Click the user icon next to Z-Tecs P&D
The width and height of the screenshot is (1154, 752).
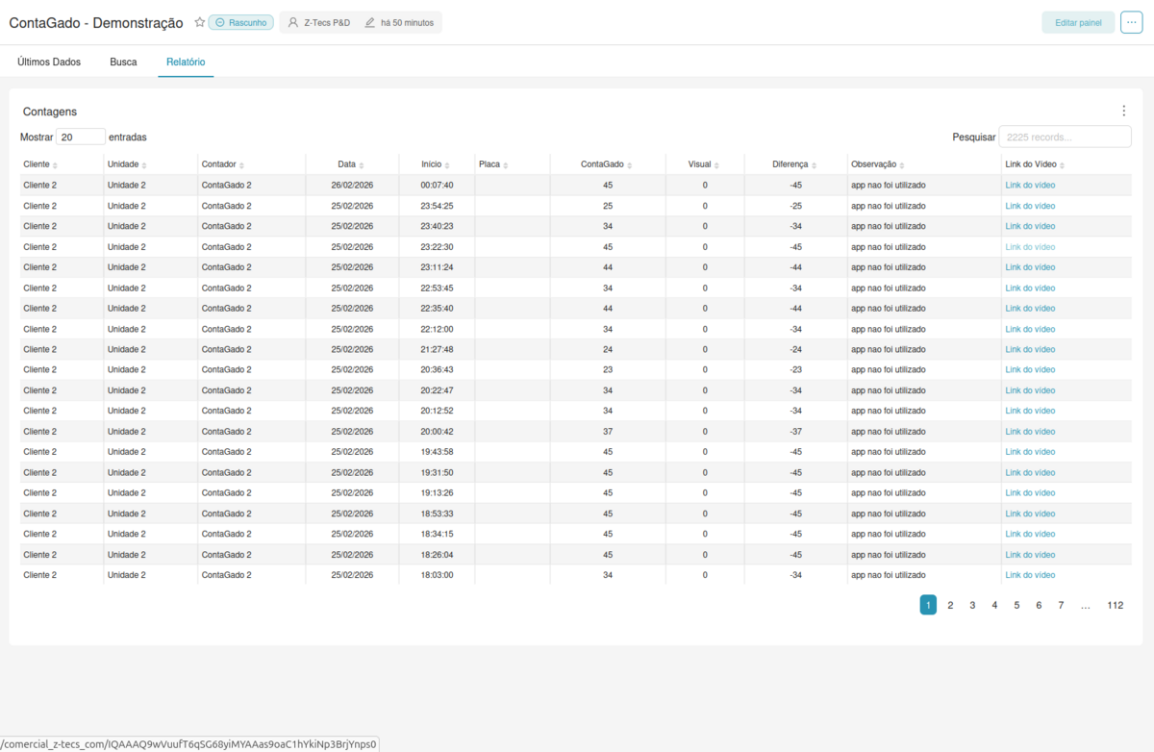point(292,22)
